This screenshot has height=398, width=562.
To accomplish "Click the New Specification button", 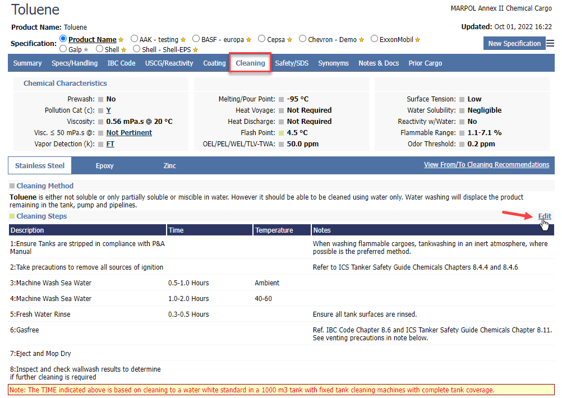I will [514, 44].
